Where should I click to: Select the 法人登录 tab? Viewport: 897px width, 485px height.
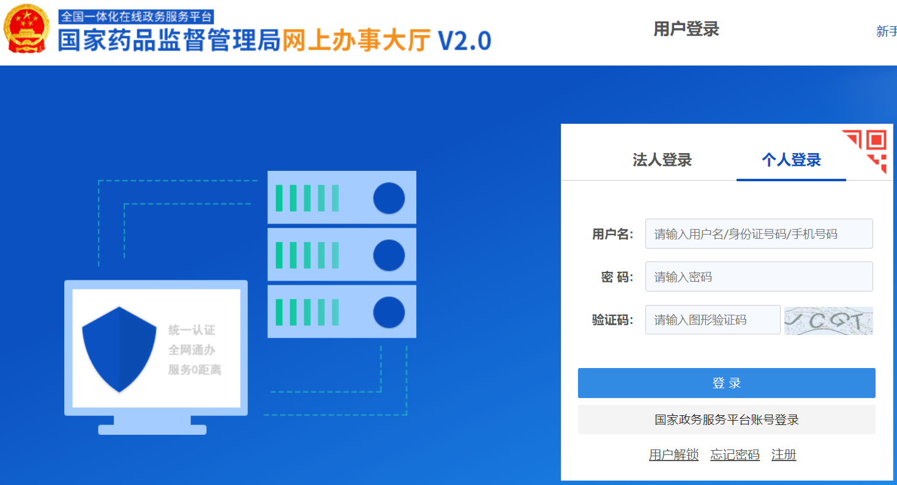tap(662, 160)
